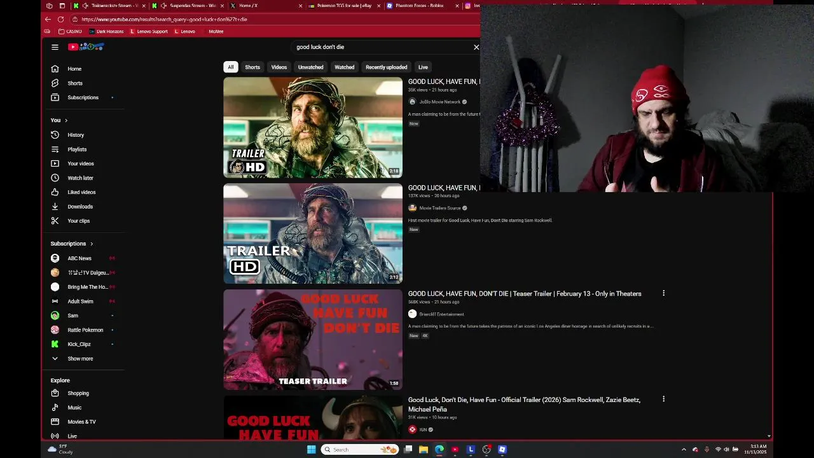Open Shorts in the left sidebar
Screen dimensions: 814x458
coord(74,83)
